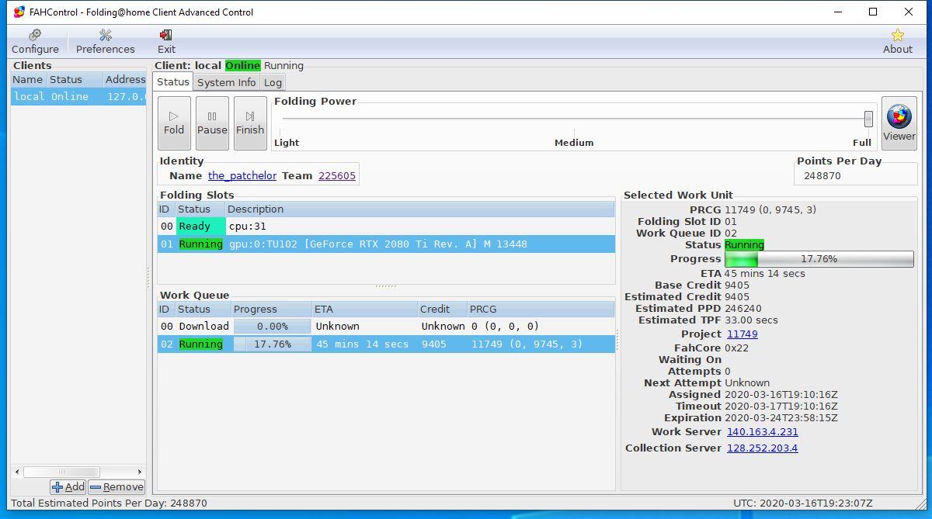This screenshot has width=932, height=519.
Task: Sort work queue by PRCG header
Action: pos(541,309)
